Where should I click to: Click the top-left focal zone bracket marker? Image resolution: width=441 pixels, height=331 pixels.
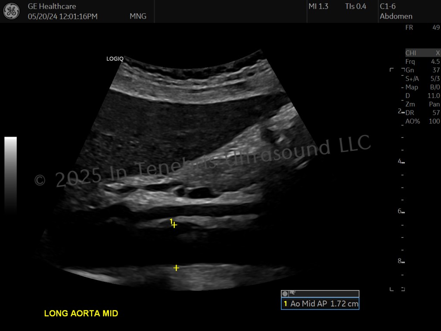click(x=391, y=69)
